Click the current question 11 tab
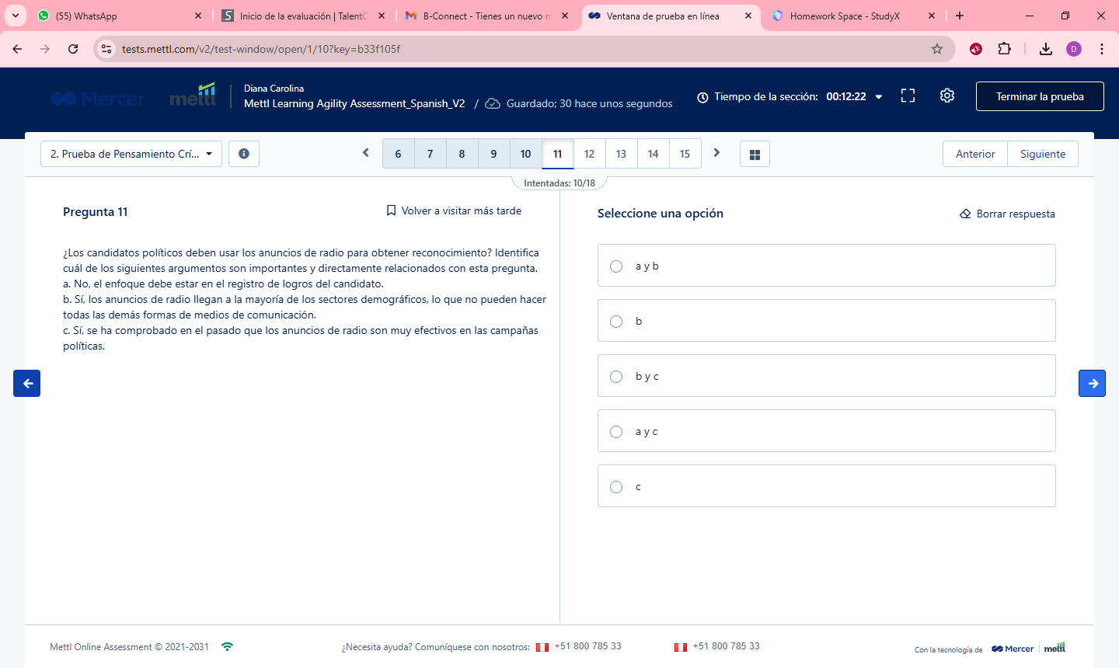 (557, 154)
